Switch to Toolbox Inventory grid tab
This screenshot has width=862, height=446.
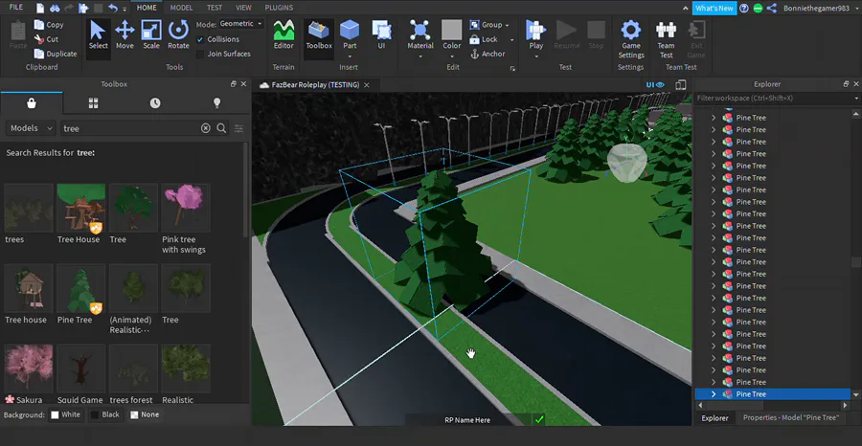tap(94, 103)
